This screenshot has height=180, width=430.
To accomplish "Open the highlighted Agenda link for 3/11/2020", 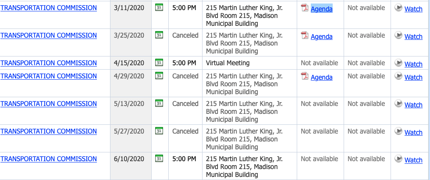I will (322, 9).
